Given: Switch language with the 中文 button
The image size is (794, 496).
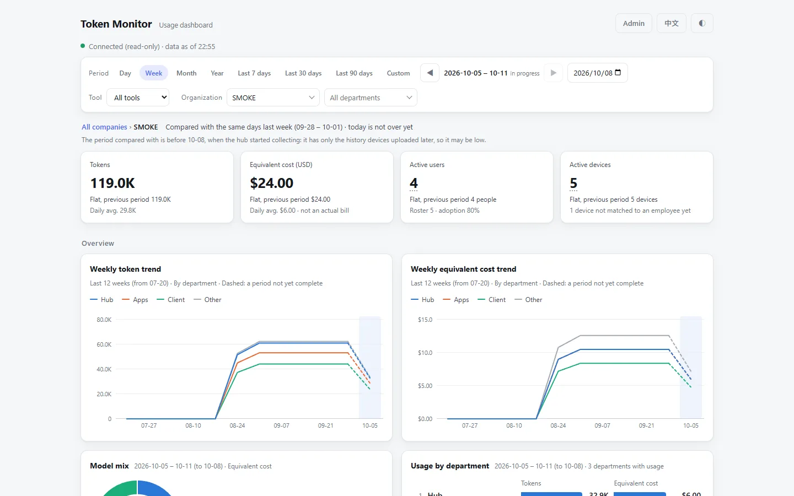Looking at the screenshot, I should (x=672, y=23).
